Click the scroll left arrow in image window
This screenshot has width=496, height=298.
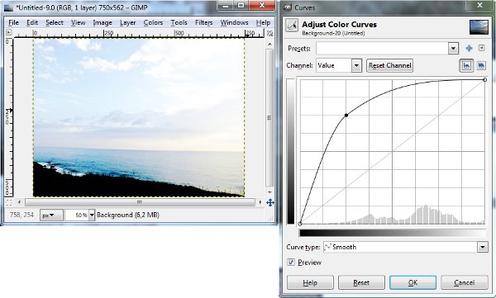click(x=19, y=202)
